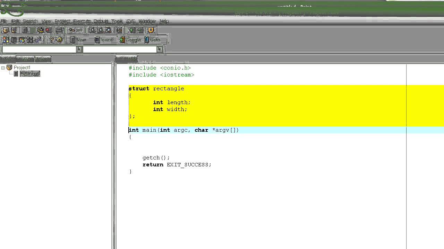The width and height of the screenshot is (444, 249).
Task: Click the Compile colored-squares toolbar icon
Action: pyautogui.click(x=6, y=40)
